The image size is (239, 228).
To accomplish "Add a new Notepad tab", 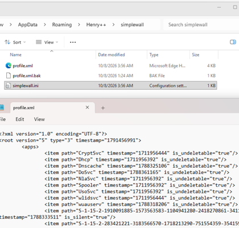I will [x=103, y=108].
